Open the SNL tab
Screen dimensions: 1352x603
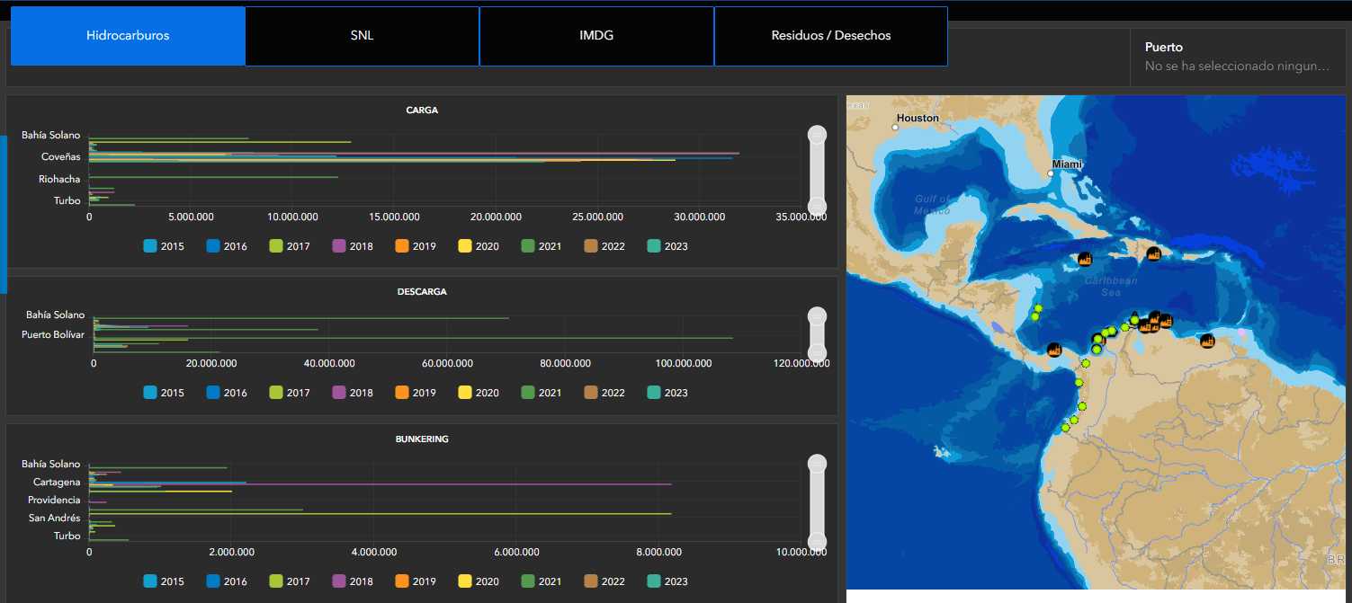click(x=362, y=36)
